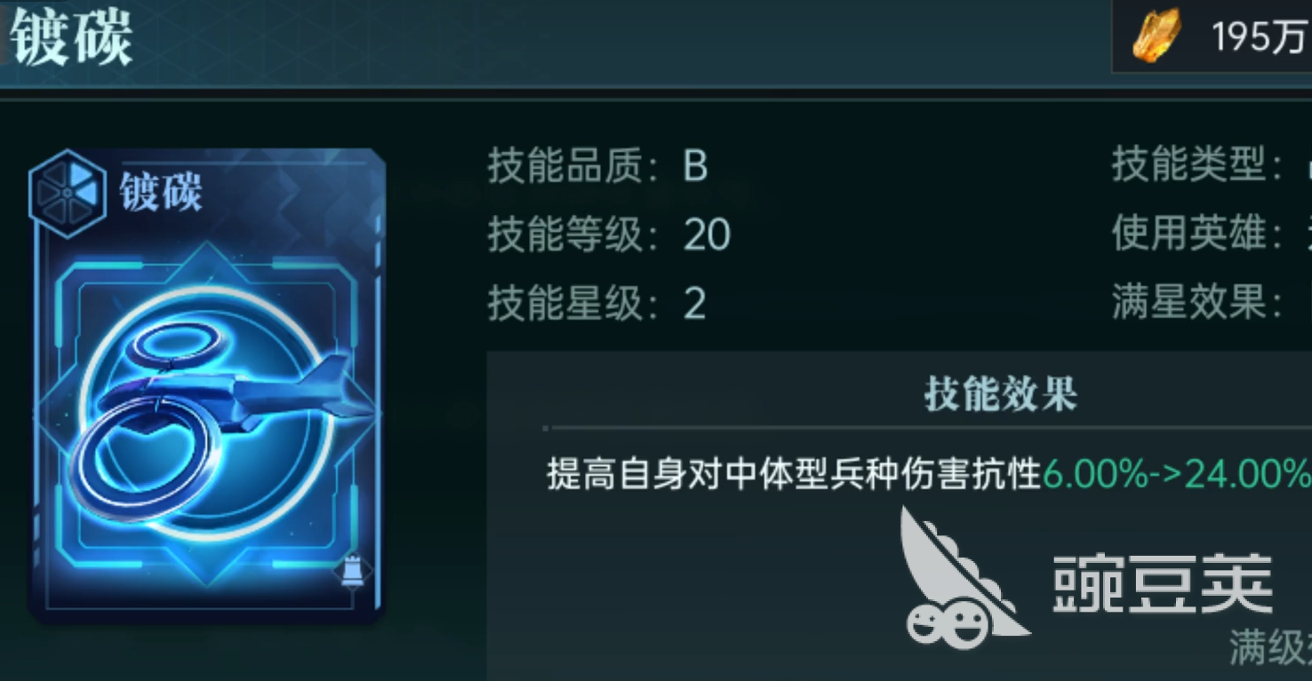Tap the 使用英雄 label
Viewport: 1312px width, 681px height.
pyautogui.click(x=1197, y=234)
